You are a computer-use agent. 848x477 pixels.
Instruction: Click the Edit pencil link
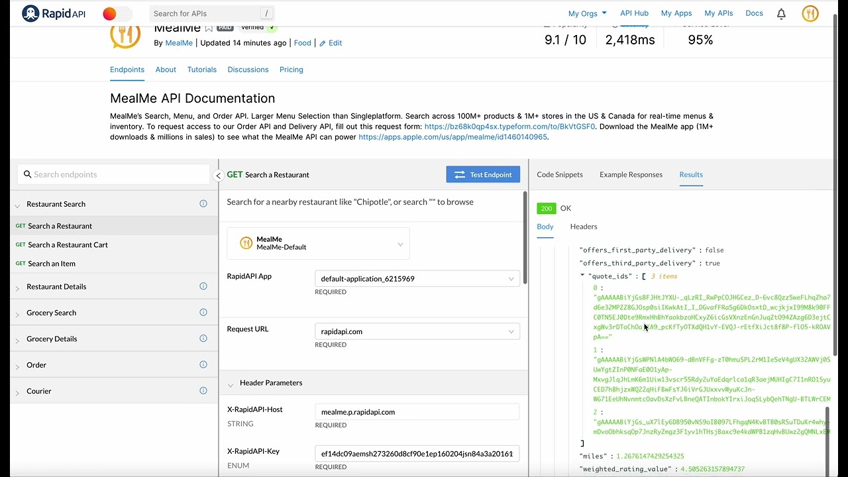tap(331, 43)
